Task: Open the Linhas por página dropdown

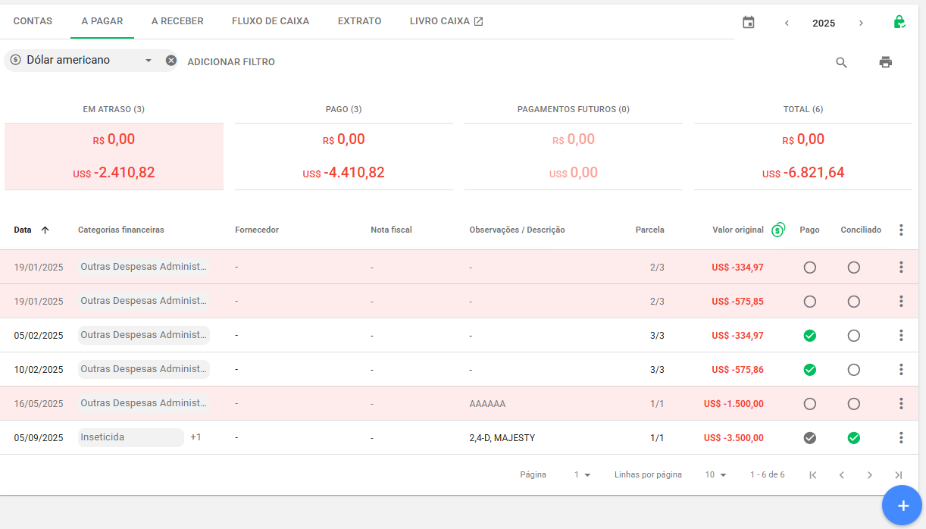Action: [715, 475]
